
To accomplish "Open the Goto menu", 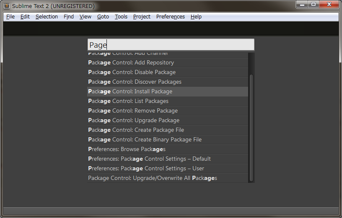I will (x=103, y=17).
